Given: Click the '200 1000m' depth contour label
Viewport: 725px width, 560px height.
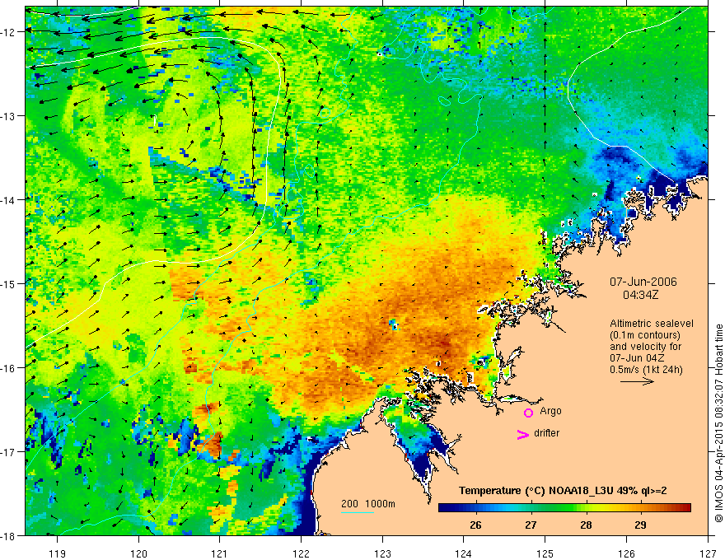Looking at the screenshot, I should (x=368, y=504).
